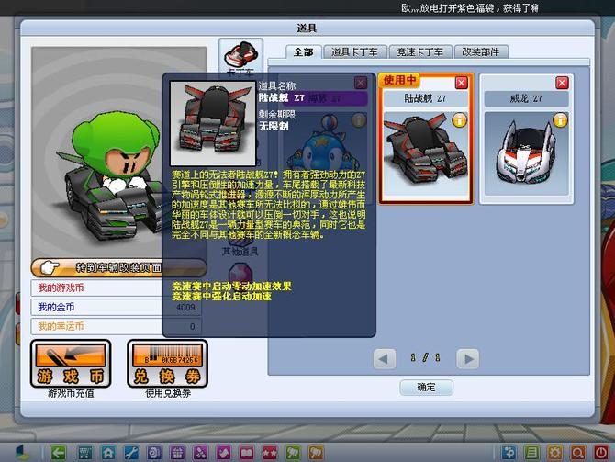Click the red power exit icon
The height and width of the screenshot is (462, 615).
[x=601, y=453]
